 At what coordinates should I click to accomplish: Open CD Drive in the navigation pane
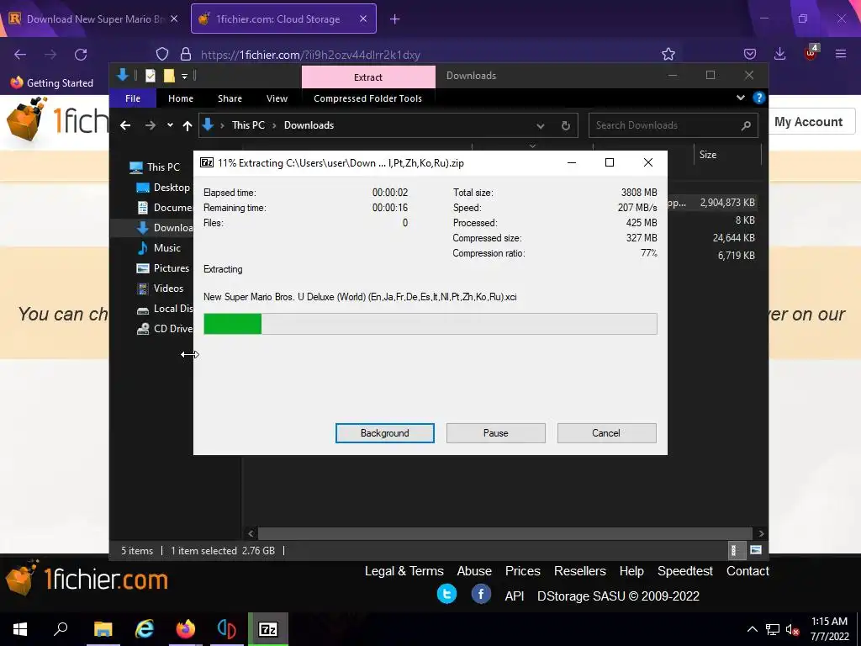[164, 329]
